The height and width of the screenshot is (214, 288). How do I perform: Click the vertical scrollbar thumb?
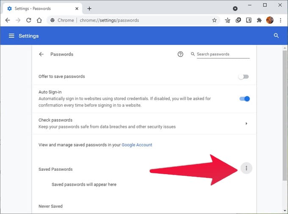[x=285, y=115]
